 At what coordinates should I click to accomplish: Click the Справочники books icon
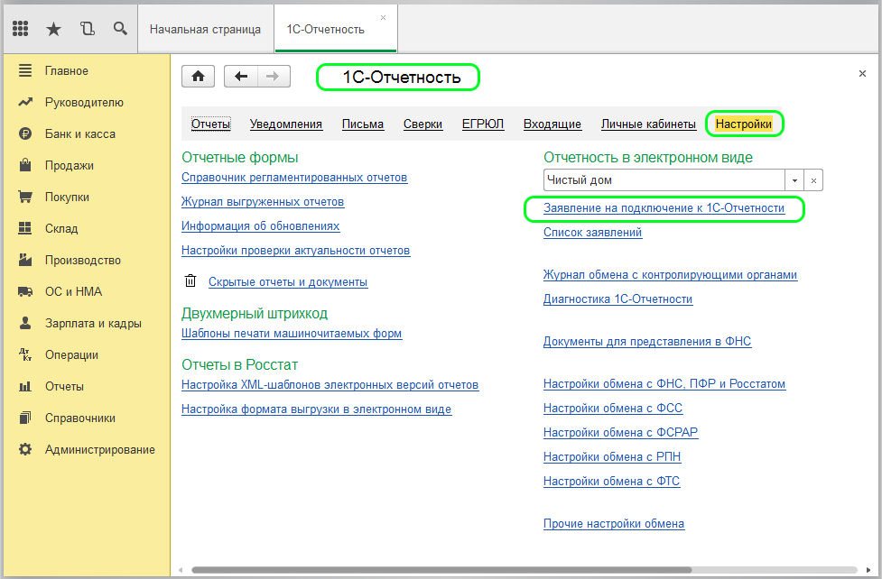click(x=25, y=418)
